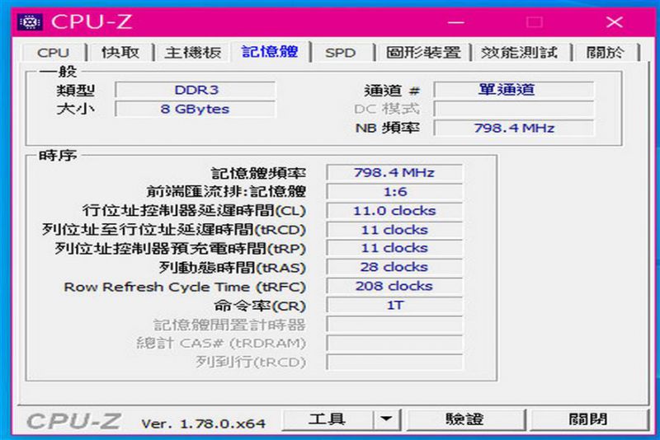This screenshot has height=440, width=660.
Task: Click the 類型 label
Action: pyautogui.click(x=76, y=90)
